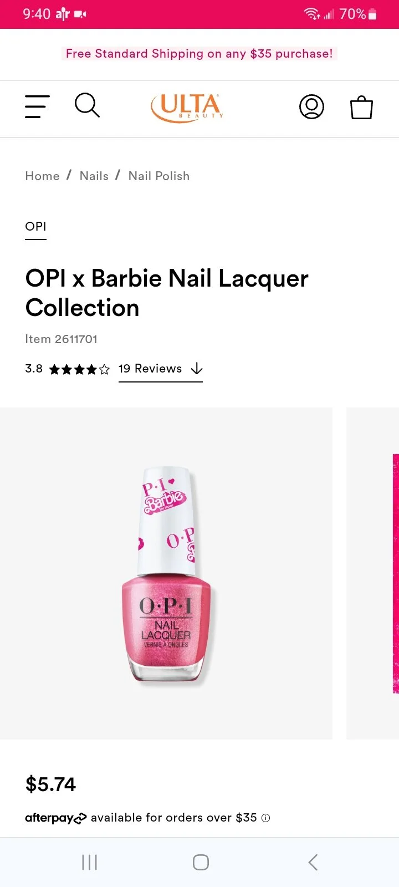Viewport: 399px width, 887px height.
Task: Tap the Afterpay info icon
Action: 266,818
